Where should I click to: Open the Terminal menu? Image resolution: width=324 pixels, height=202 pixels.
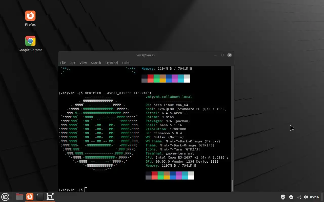point(112,63)
